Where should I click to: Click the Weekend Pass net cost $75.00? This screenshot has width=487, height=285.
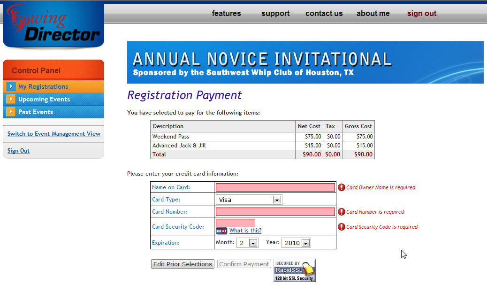click(x=313, y=137)
